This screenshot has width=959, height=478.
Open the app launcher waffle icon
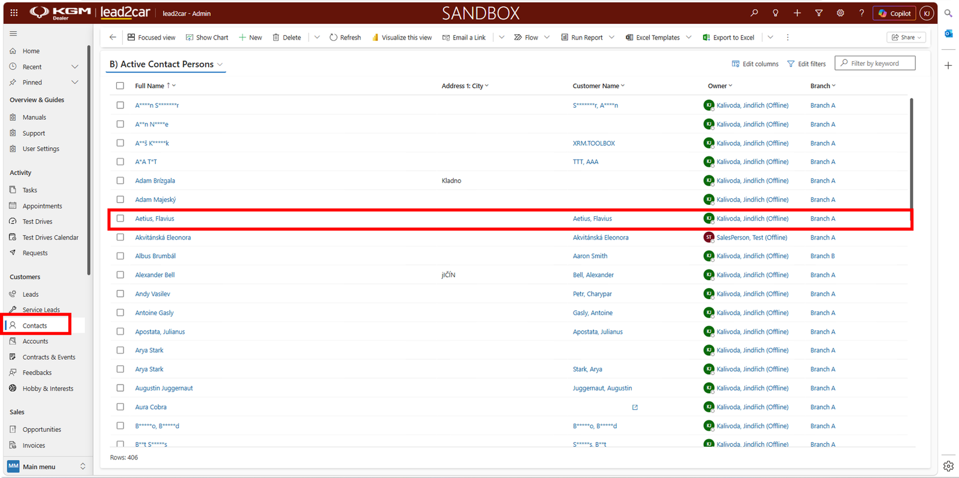point(14,13)
